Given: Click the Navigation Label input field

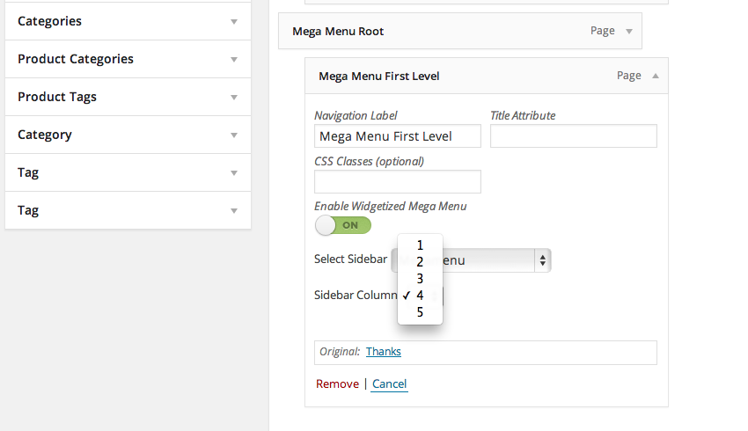Looking at the screenshot, I should [398, 136].
